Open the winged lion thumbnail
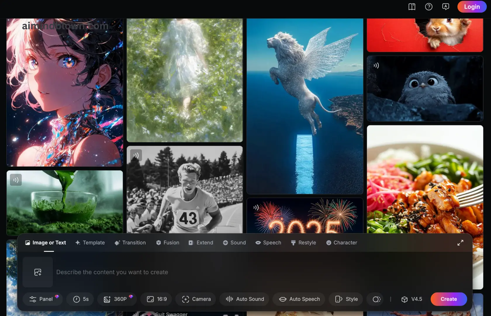This screenshot has height=316, width=491. pyautogui.click(x=305, y=105)
